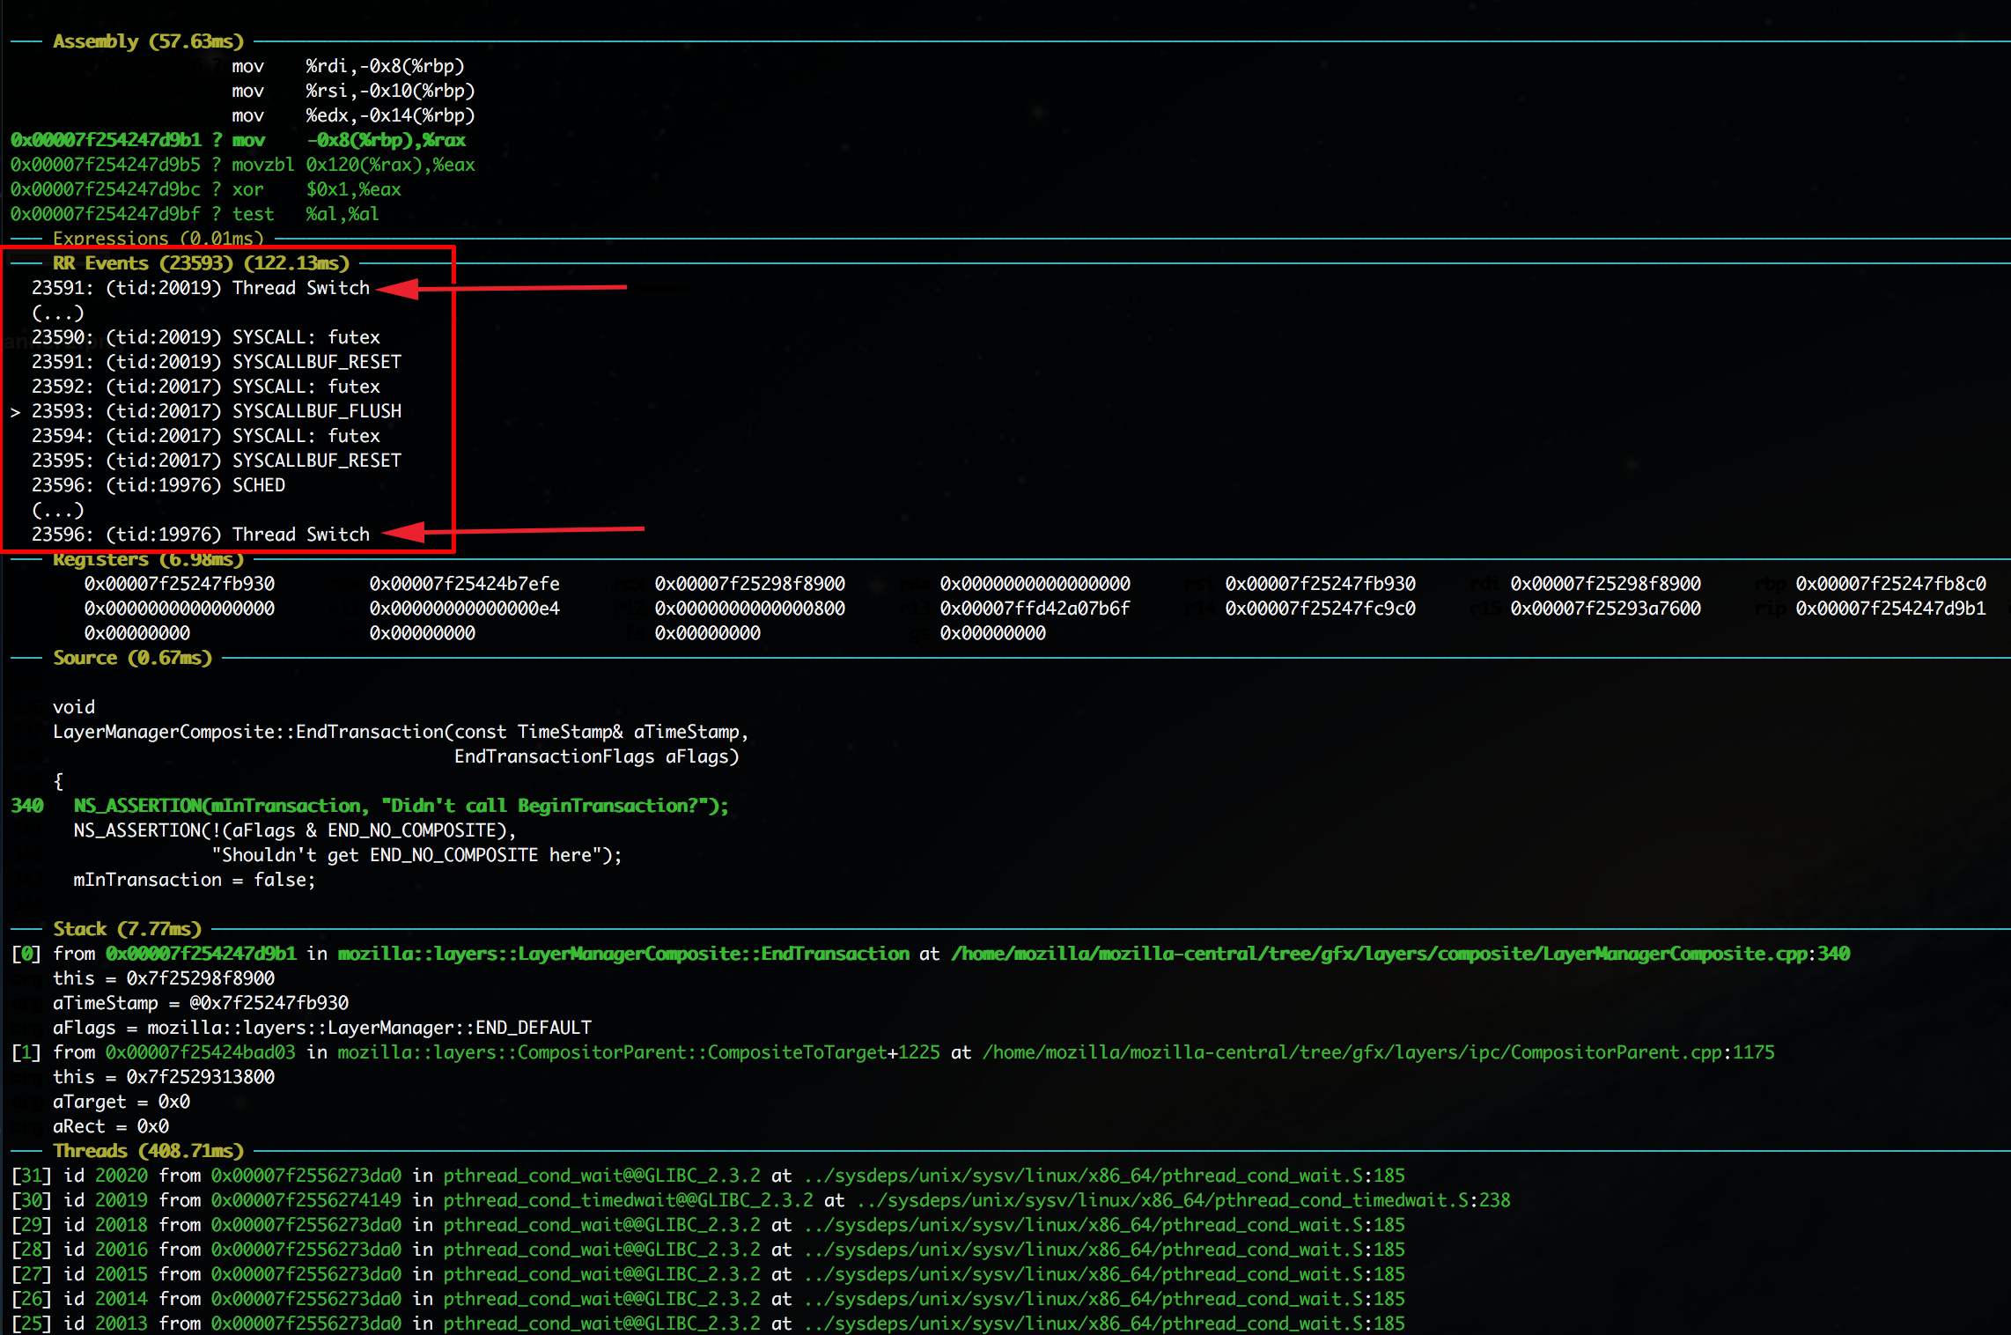Click the Assembly section header

pyautogui.click(x=148, y=41)
